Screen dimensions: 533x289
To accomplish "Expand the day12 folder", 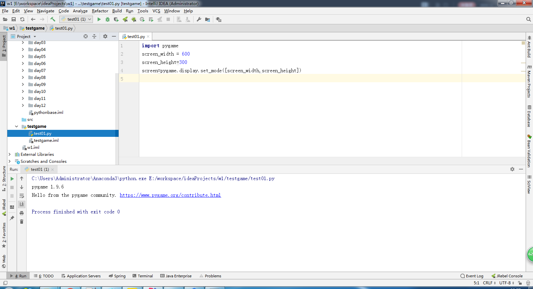I will coord(23,106).
